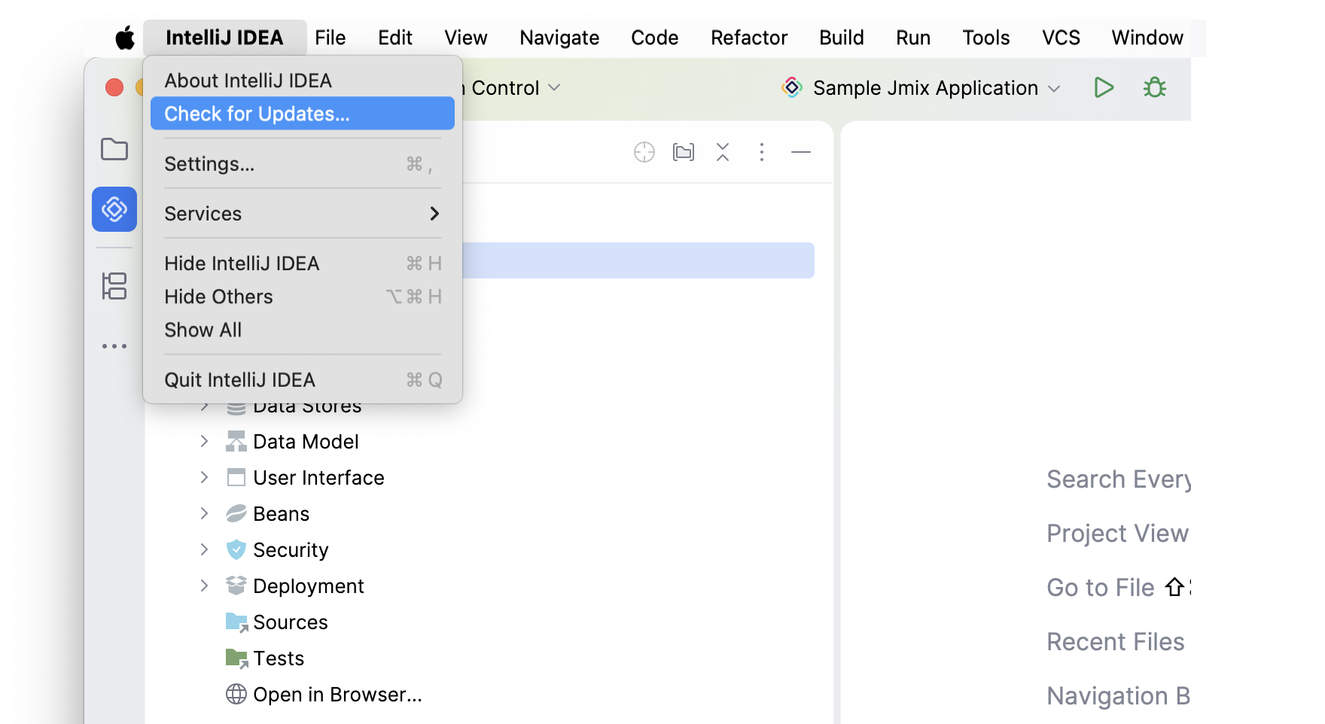Open the Jmix tool window
Image resolution: width=1325 pixels, height=724 pixels.
click(x=114, y=209)
